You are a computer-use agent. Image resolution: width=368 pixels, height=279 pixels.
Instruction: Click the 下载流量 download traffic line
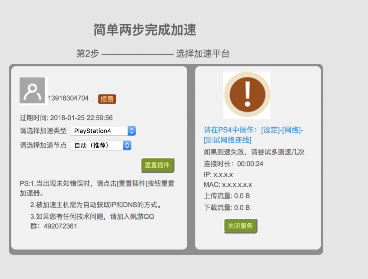click(226, 207)
